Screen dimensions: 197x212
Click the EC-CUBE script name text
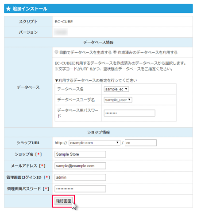64,22
